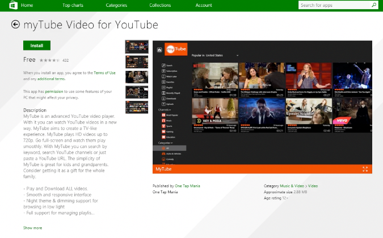Select the second screenshot thumbnail
This screenshot has width=383, height=238.
click(x=137, y=62)
